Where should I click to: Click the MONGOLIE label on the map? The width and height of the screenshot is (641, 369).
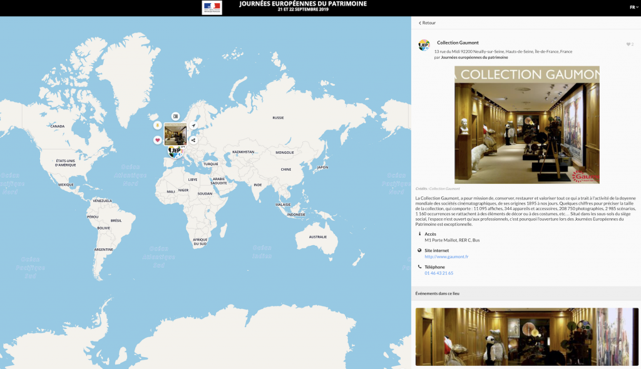coord(285,153)
